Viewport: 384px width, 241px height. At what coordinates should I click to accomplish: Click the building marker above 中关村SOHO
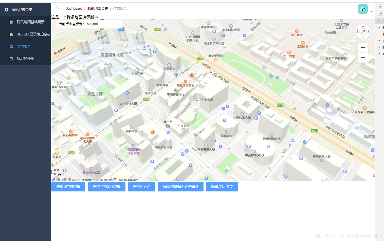coord(254,151)
